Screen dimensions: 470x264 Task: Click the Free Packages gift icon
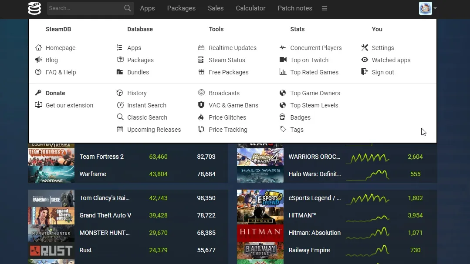pyautogui.click(x=201, y=72)
